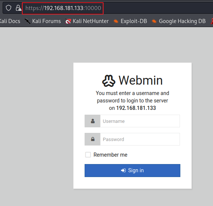Open the Kali Docs bookmark
This screenshot has width=213, height=206.
click(x=10, y=21)
